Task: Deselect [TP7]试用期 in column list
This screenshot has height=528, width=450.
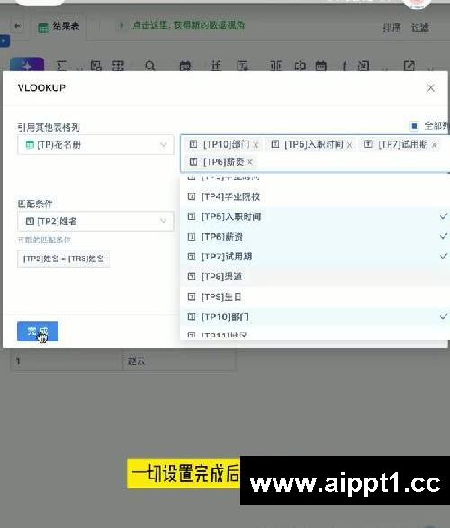Action: click(x=315, y=257)
